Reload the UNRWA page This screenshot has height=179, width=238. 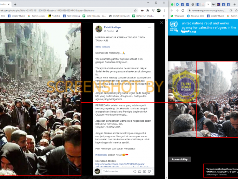pos(183,11)
